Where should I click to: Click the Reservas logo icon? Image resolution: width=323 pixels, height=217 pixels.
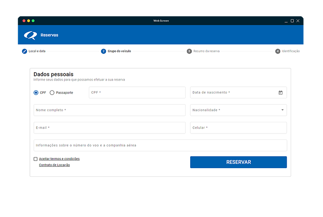[31, 35]
